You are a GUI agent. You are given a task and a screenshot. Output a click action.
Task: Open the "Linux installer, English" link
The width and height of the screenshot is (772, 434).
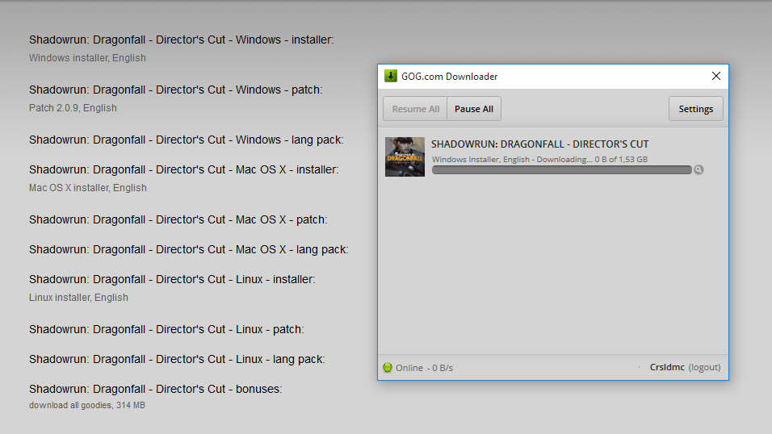78,298
